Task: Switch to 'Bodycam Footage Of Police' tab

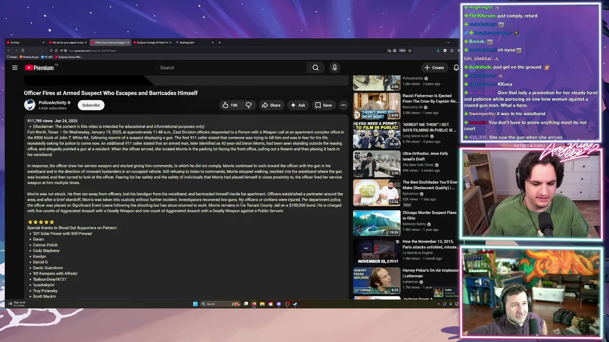Action: [x=153, y=42]
